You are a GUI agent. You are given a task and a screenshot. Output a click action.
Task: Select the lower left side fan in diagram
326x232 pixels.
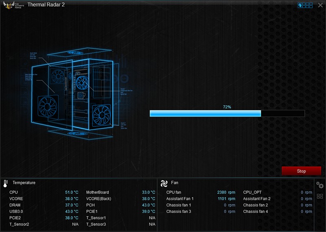pyautogui.click(x=48, y=107)
